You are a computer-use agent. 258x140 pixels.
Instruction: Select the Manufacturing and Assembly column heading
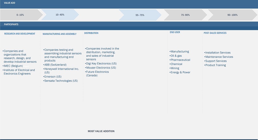(x=60, y=34)
